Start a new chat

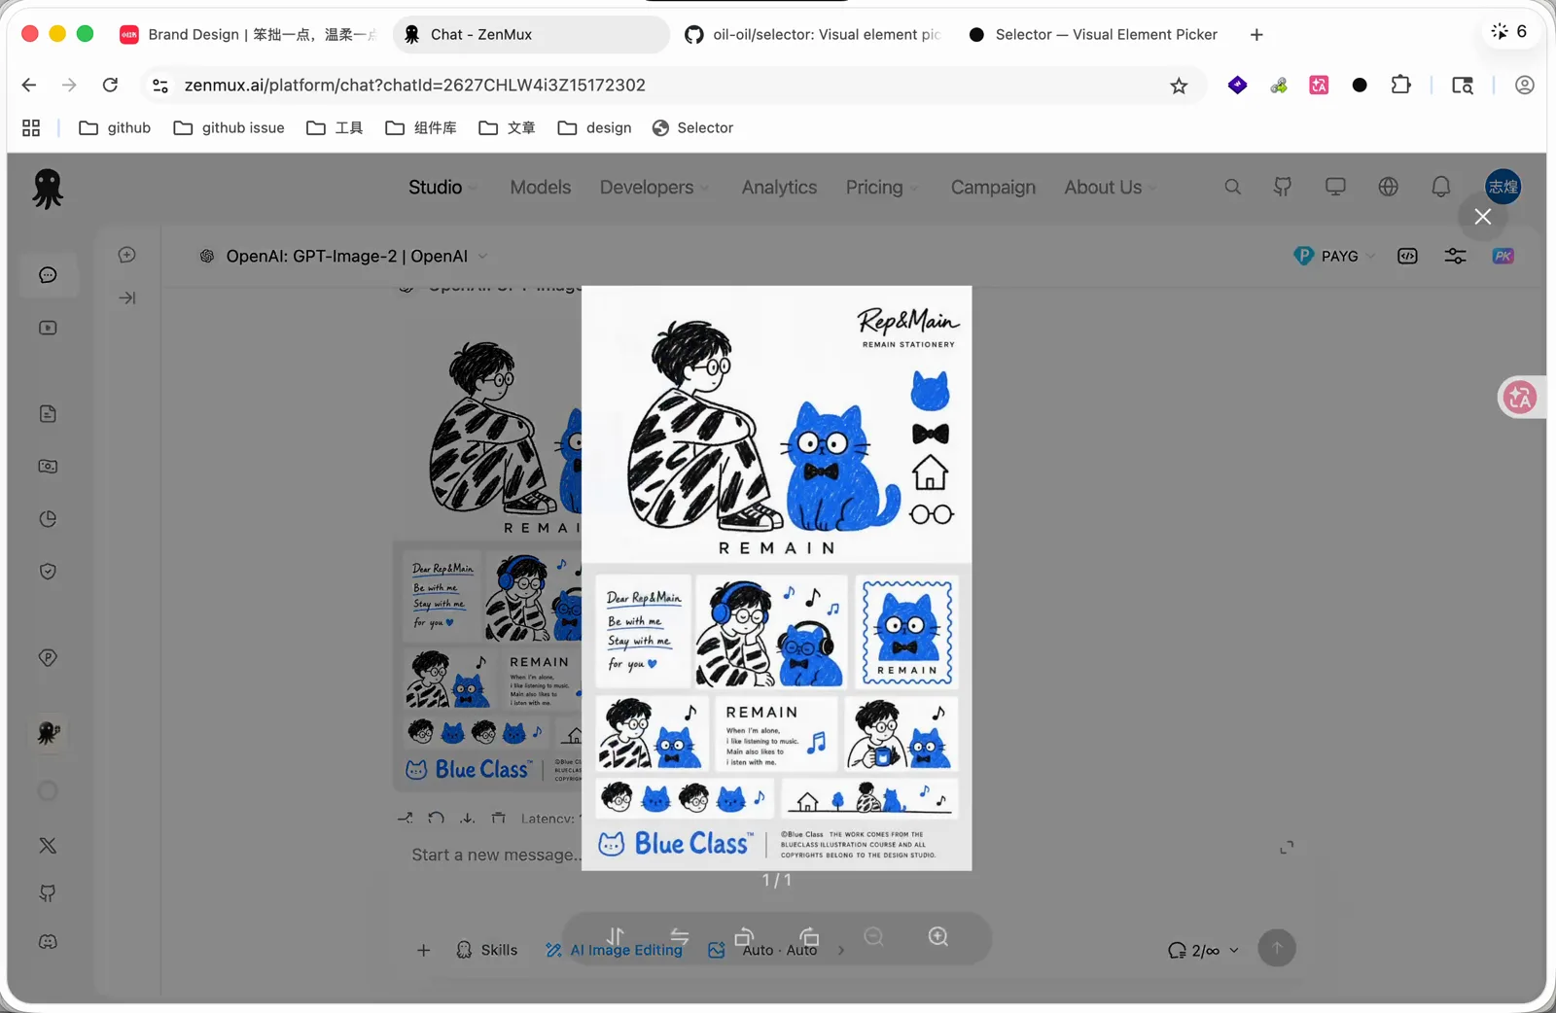127,255
